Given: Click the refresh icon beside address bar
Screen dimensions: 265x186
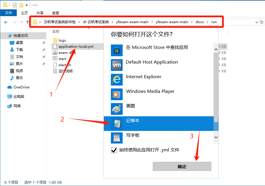Looking at the screenshot, I should [x=261, y=22].
